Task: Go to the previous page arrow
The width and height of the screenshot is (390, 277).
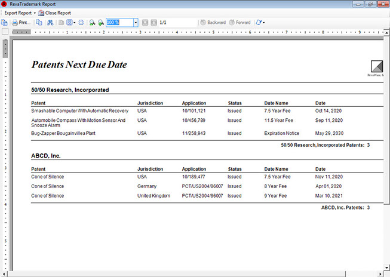Action: (x=145, y=23)
